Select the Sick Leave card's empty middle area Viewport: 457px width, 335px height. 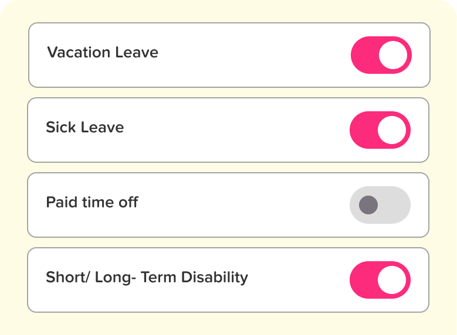click(235, 130)
